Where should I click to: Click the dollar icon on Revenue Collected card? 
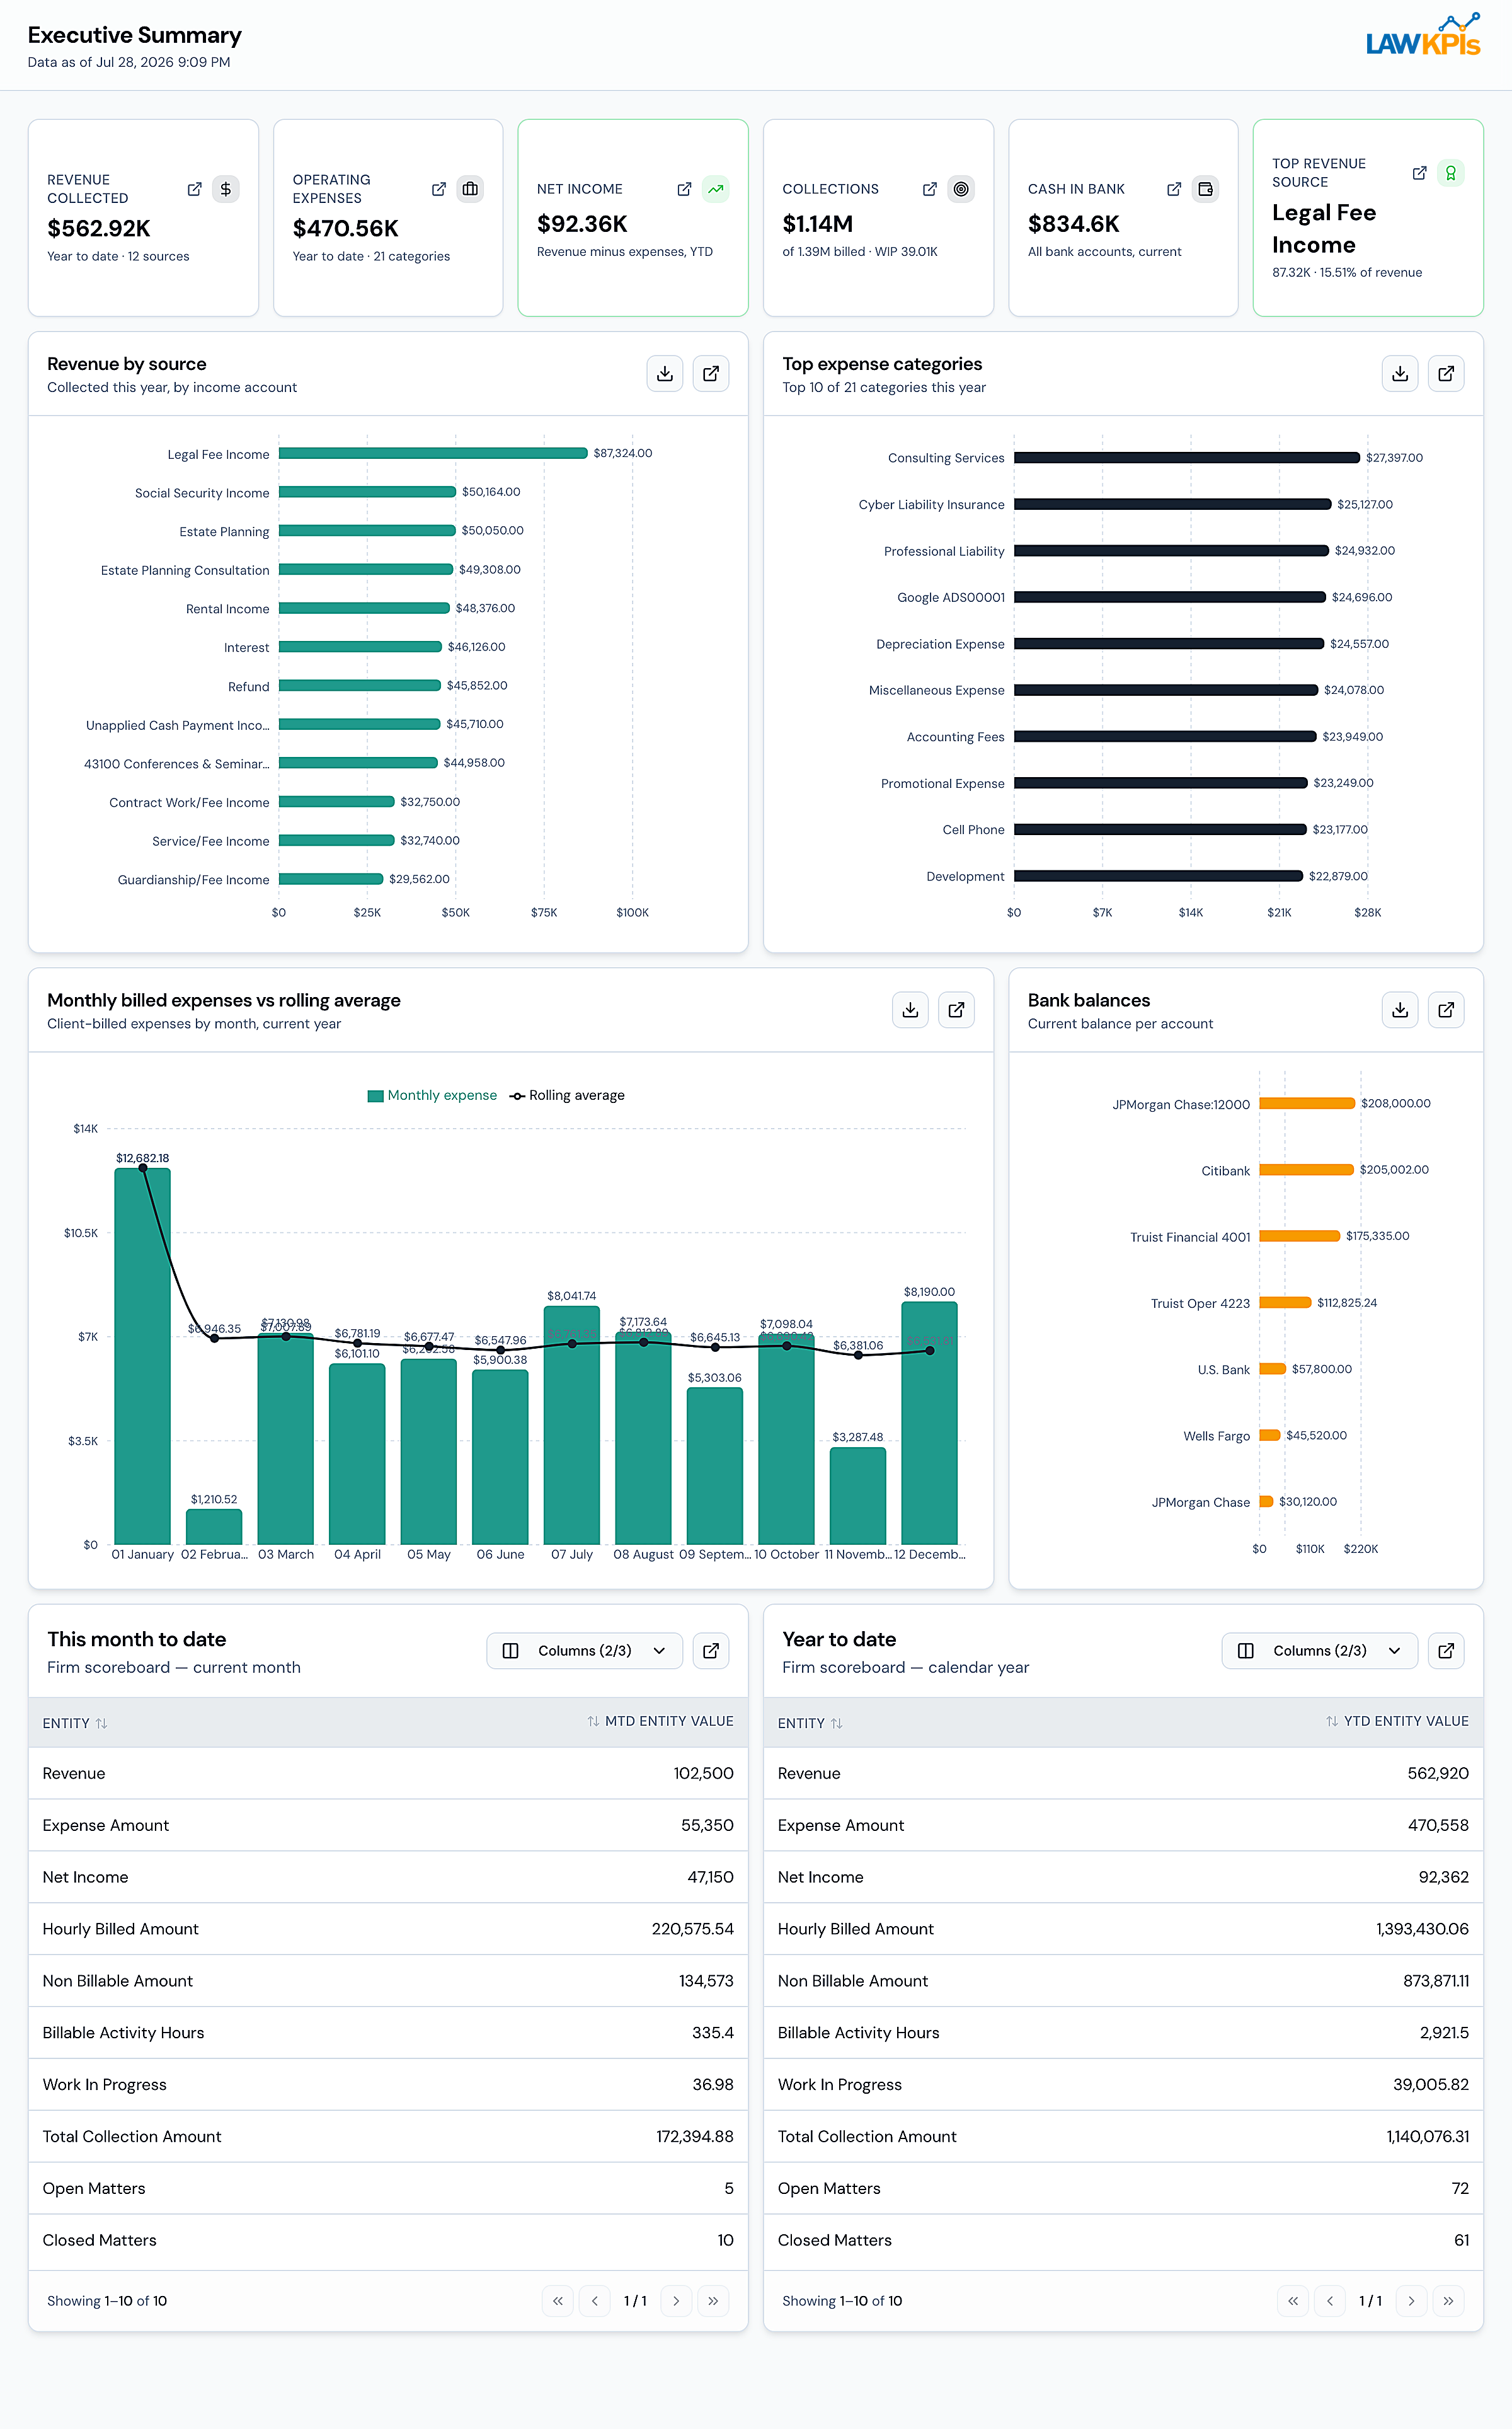[226, 189]
